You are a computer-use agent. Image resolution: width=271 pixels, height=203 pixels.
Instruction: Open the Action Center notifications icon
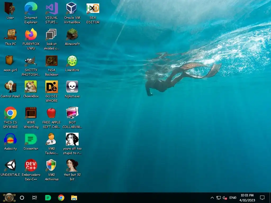tap(262, 198)
